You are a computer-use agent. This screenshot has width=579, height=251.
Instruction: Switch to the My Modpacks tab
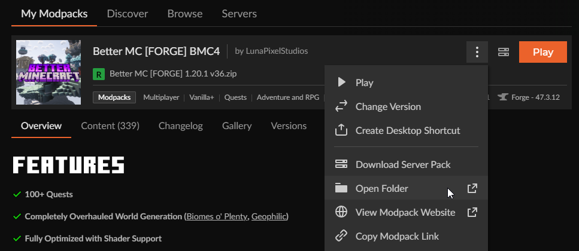click(54, 14)
